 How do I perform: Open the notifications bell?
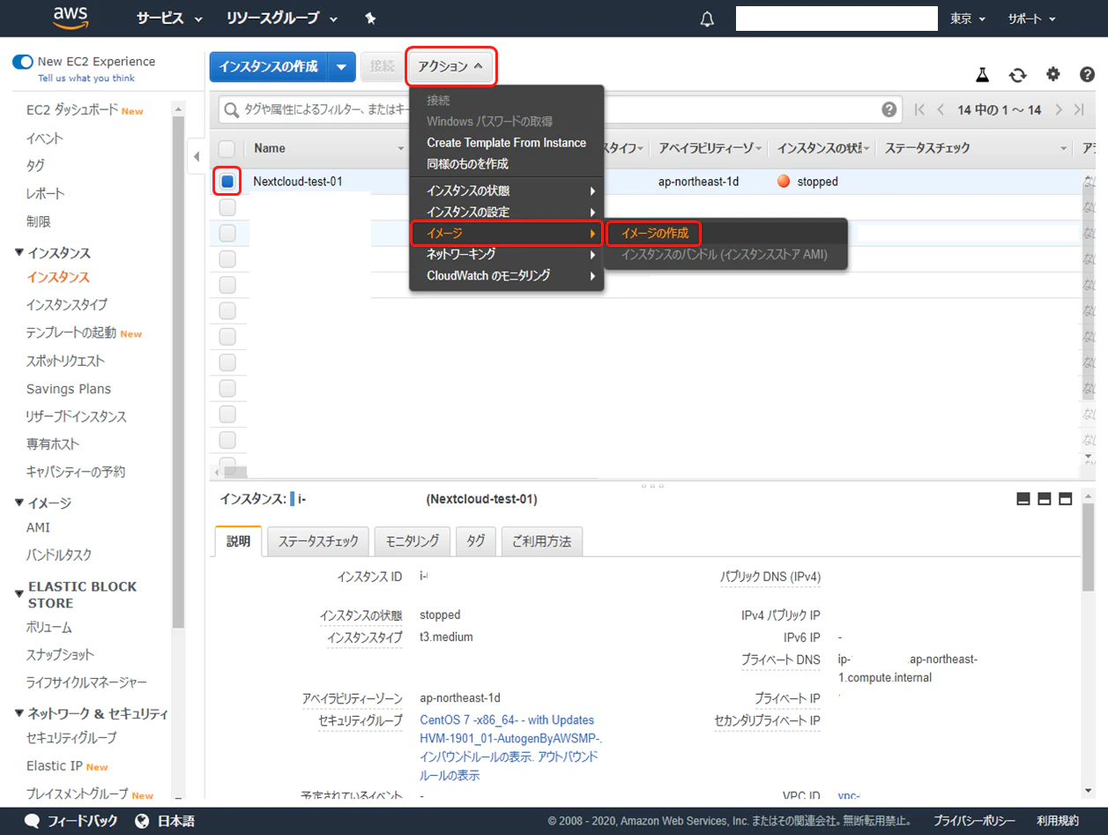[x=707, y=19]
